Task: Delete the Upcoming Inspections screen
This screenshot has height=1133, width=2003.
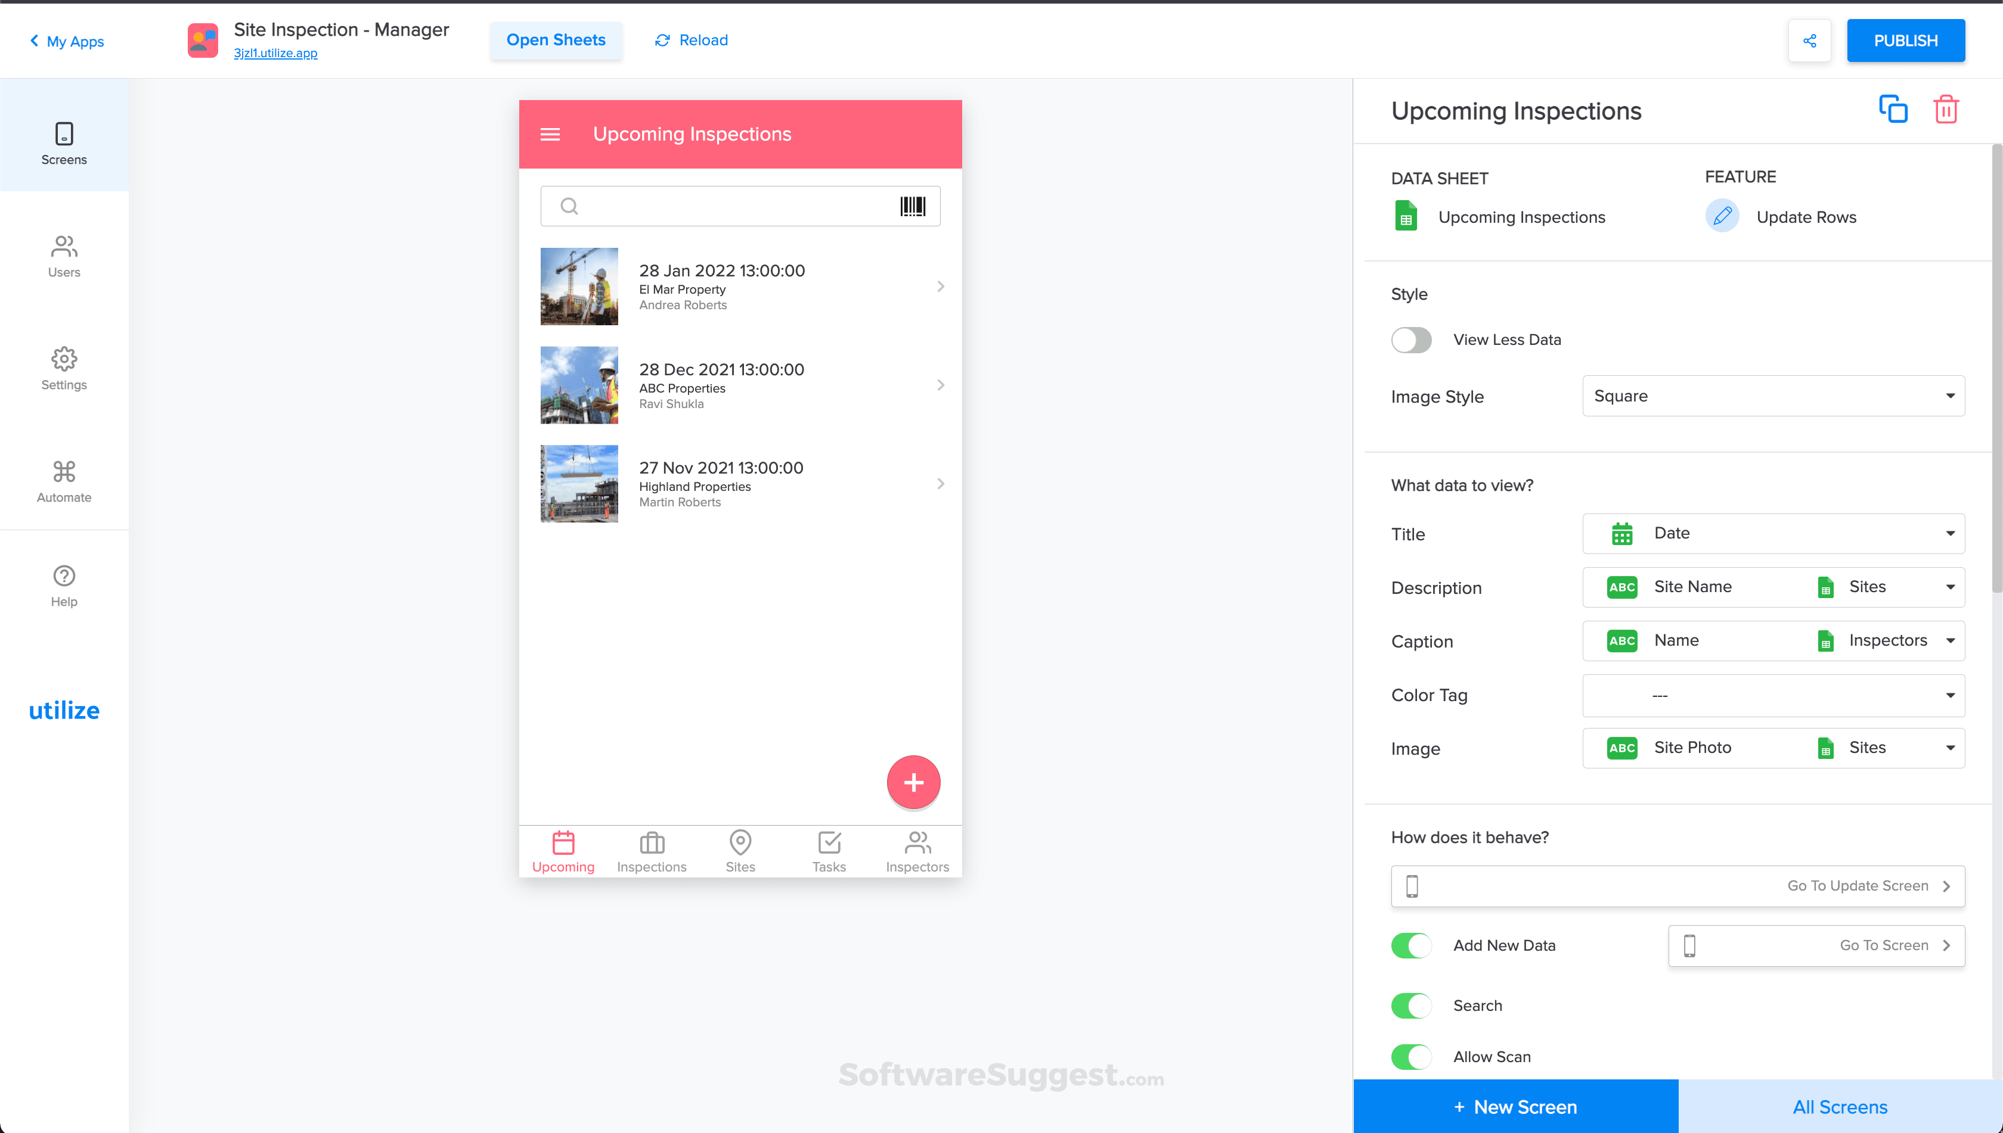Action: click(x=1946, y=109)
